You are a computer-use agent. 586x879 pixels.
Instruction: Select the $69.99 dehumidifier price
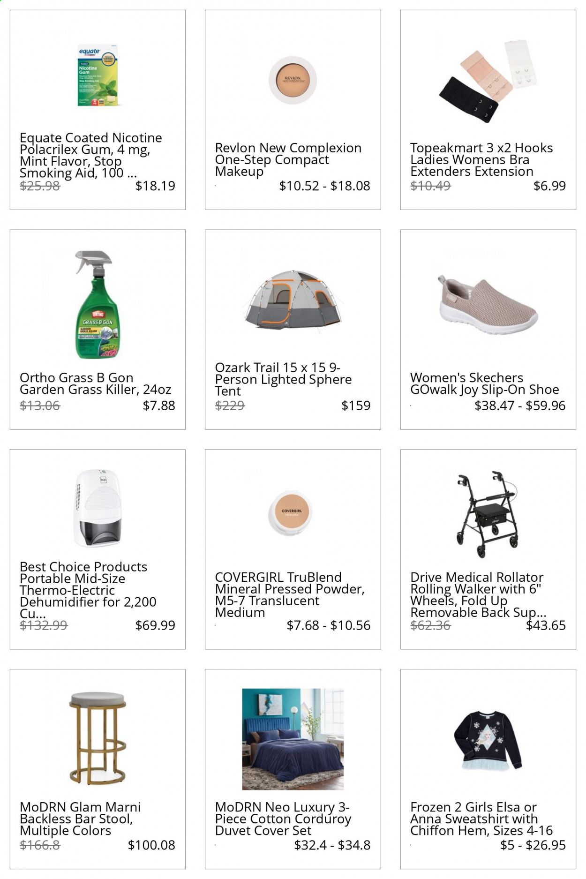[155, 625]
